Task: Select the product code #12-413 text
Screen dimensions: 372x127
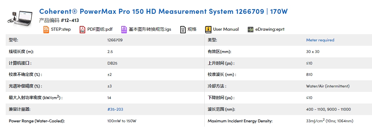Action: click(70, 20)
